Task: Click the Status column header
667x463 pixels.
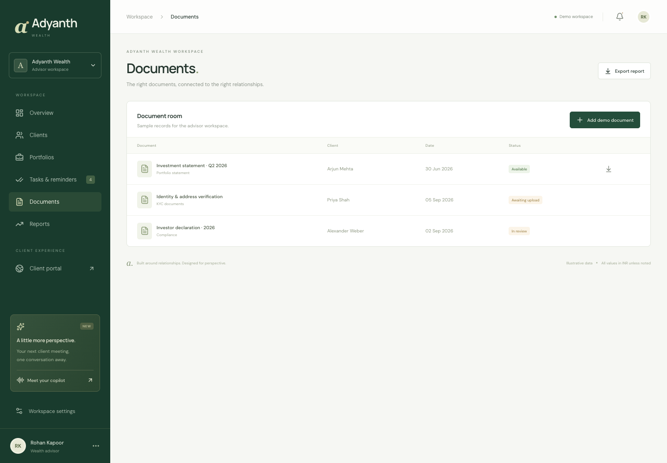Action: [515, 145]
